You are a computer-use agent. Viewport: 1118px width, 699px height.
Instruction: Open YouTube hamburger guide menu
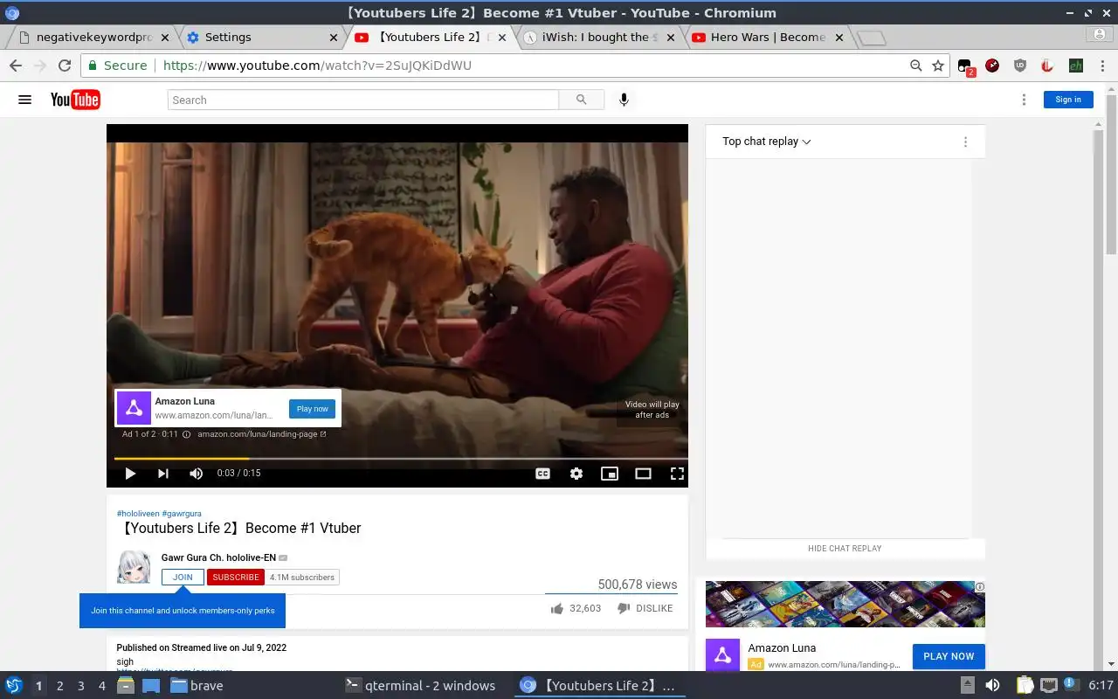[25, 100]
